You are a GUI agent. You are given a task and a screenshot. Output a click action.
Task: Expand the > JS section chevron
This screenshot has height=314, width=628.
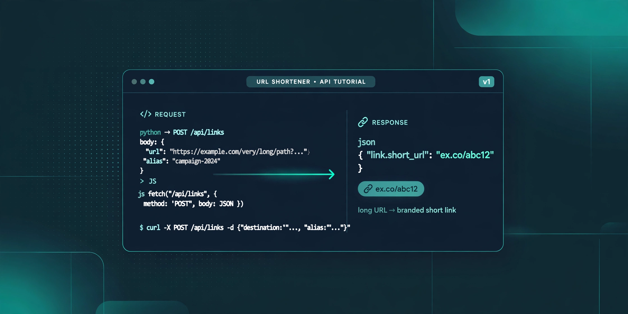pyautogui.click(x=142, y=181)
